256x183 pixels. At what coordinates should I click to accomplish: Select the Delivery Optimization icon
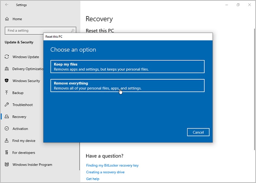pyautogui.click(x=7, y=69)
